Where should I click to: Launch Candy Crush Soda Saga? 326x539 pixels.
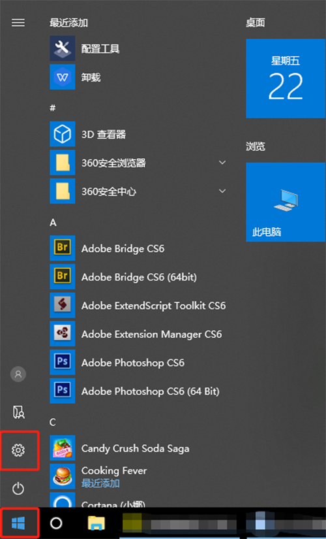138,448
